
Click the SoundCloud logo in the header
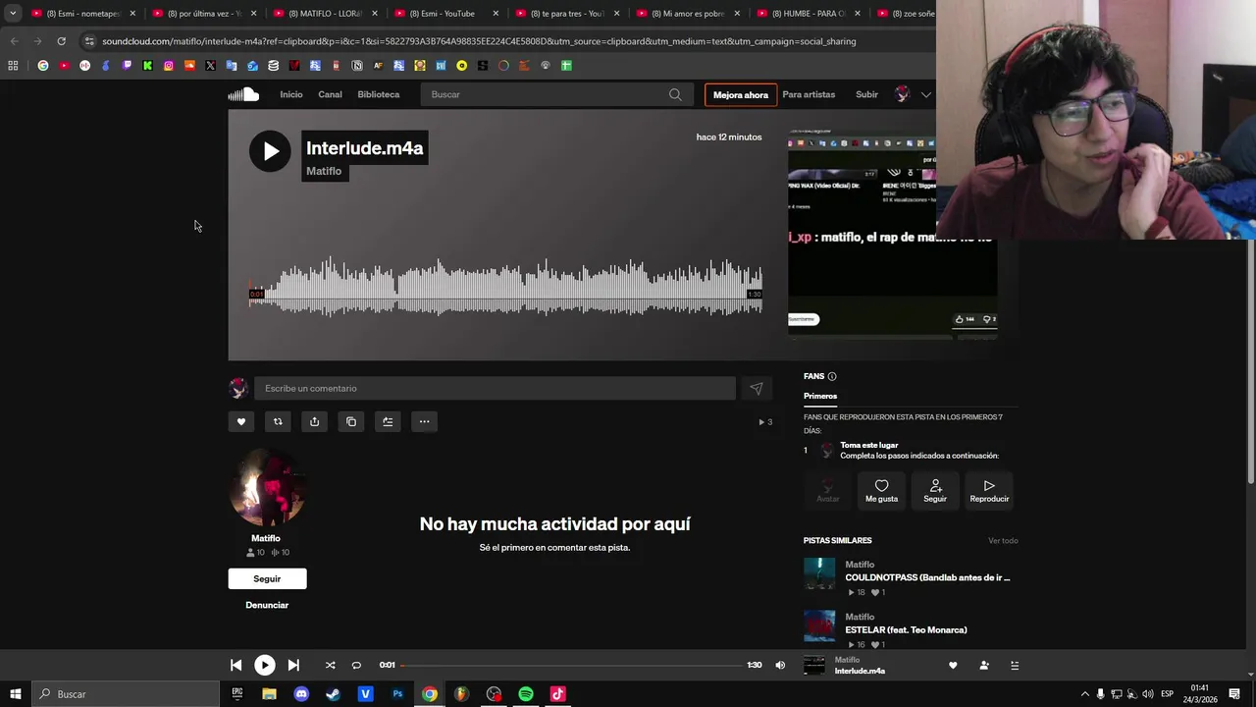point(243,94)
